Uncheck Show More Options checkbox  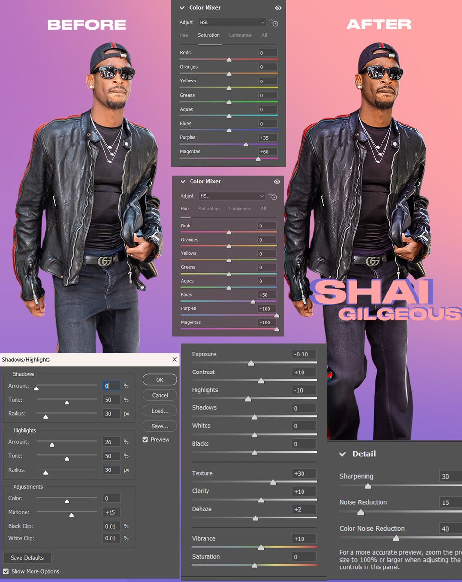pyautogui.click(x=6, y=571)
